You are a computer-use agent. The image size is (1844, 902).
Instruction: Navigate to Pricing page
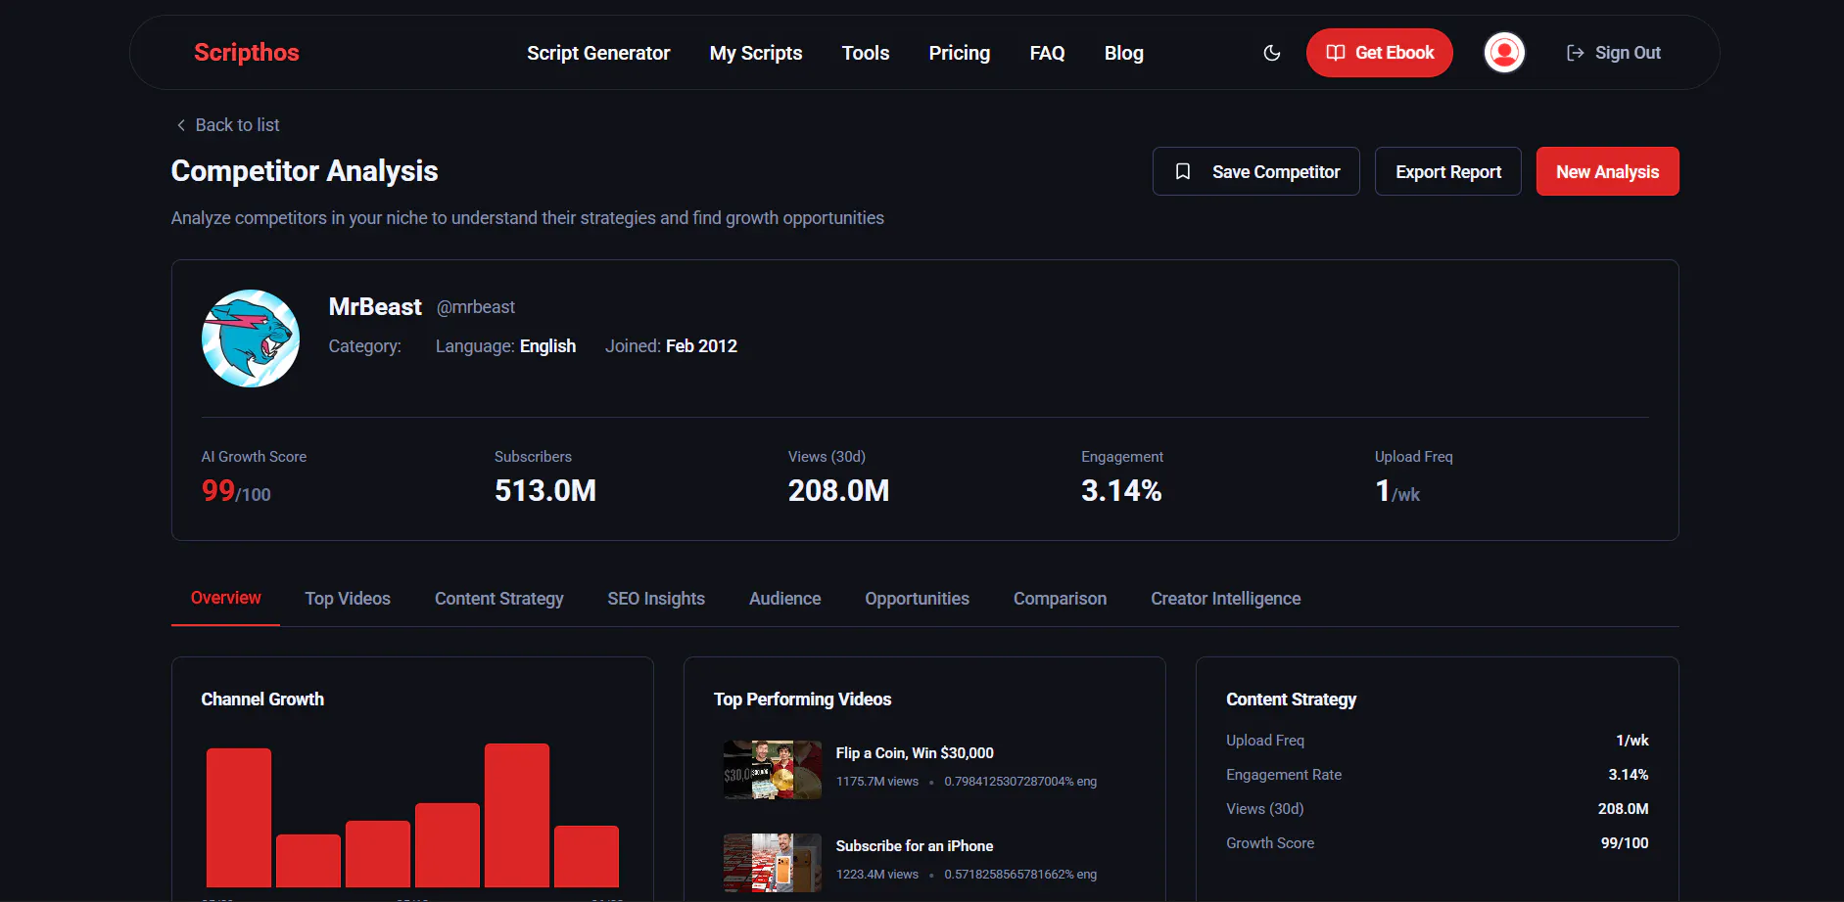960,53
